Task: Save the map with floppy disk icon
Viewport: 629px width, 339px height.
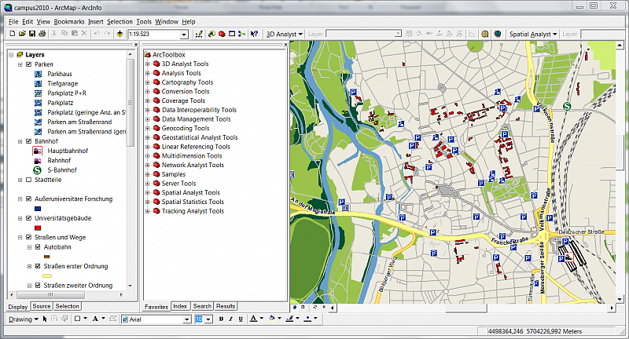Action: [32, 34]
